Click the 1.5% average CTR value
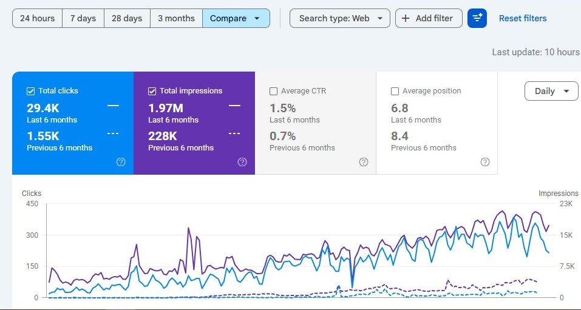This screenshot has width=581, height=310. (283, 108)
